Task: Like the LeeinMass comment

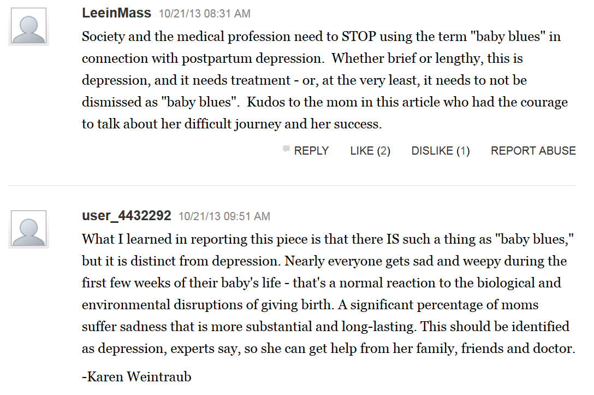Action: pos(370,151)
